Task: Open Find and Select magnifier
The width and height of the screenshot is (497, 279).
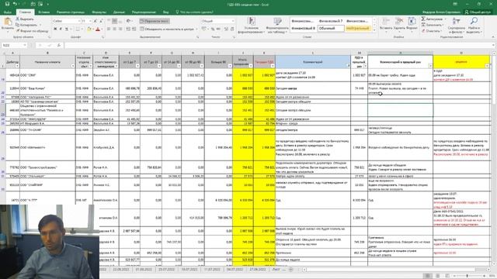Action: [x=474, y=26]
